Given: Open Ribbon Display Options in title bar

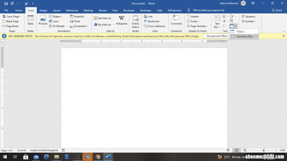Looking at the screenshot, I should point(253,3).
